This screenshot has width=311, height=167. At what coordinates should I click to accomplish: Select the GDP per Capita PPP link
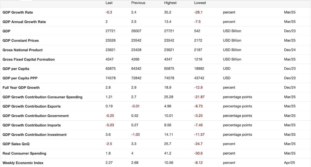20,78
